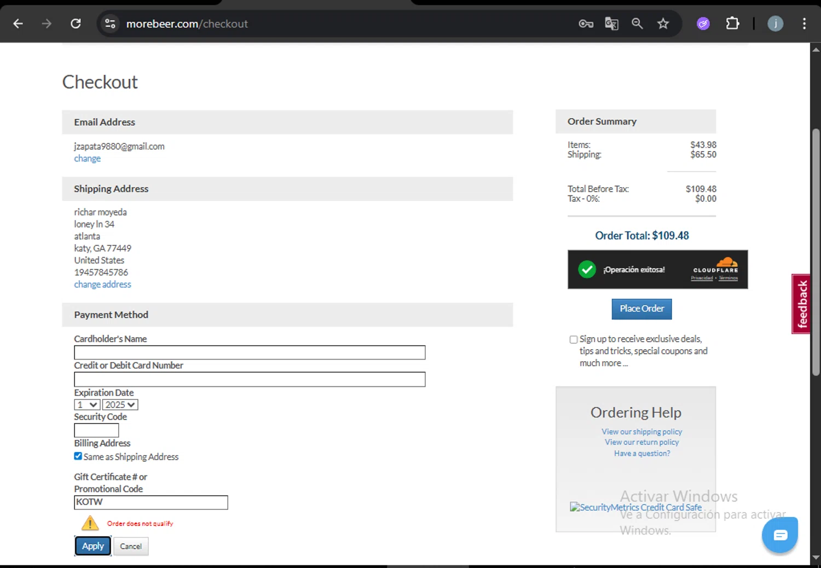Cancel the promotional code entry

pyautogui.click(x=131, y=546)
